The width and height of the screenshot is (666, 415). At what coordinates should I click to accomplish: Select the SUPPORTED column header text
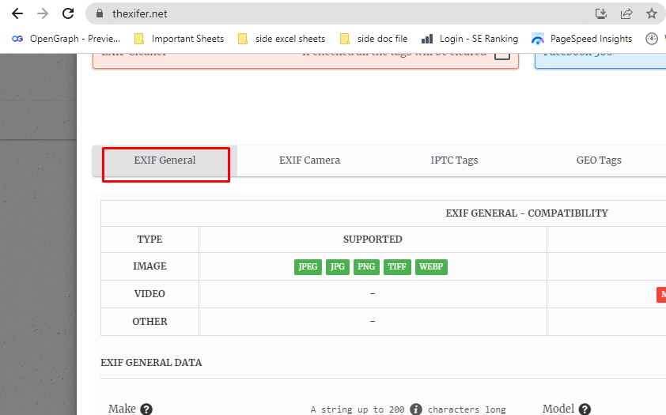(373, 240)
